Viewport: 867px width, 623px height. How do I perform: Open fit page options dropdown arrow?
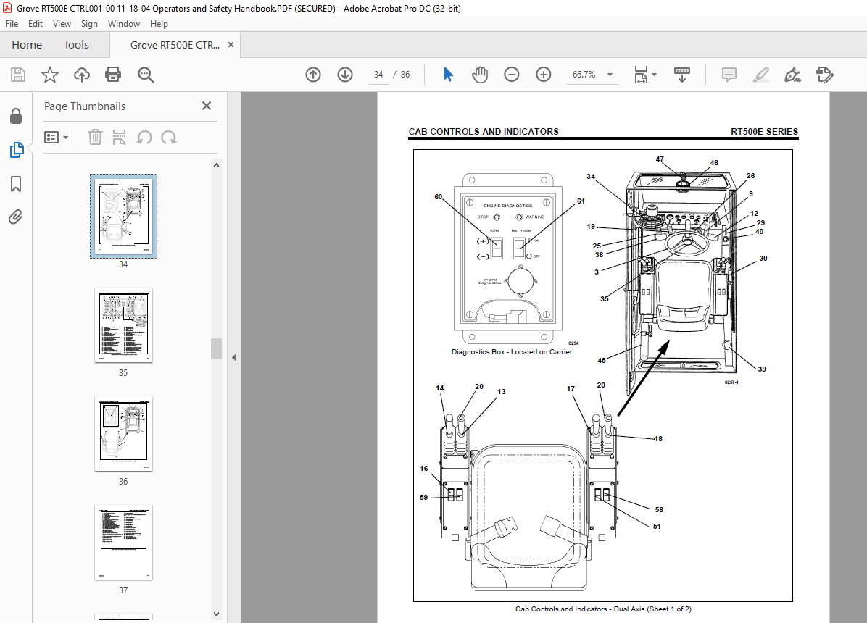click(655, 75)
